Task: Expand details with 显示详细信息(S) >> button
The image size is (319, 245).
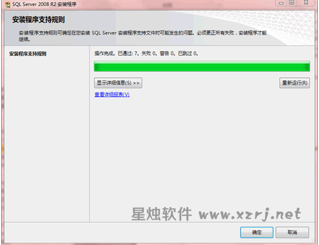Action: click(x=118, y=83)
